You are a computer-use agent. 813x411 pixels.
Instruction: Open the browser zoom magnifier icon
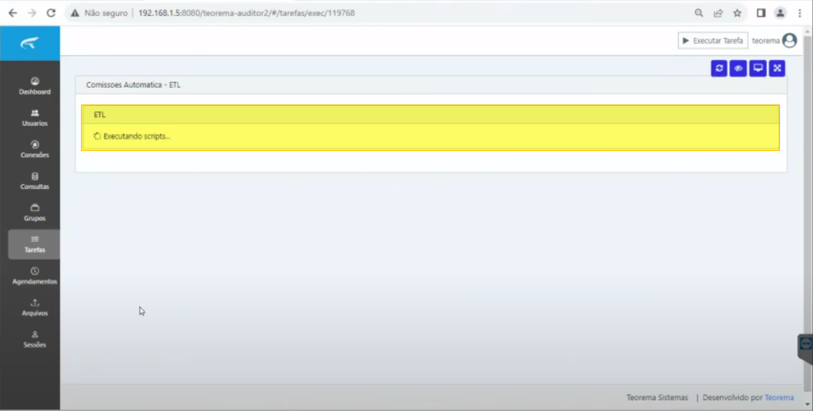pyautogui.click(x=699, y=13)
